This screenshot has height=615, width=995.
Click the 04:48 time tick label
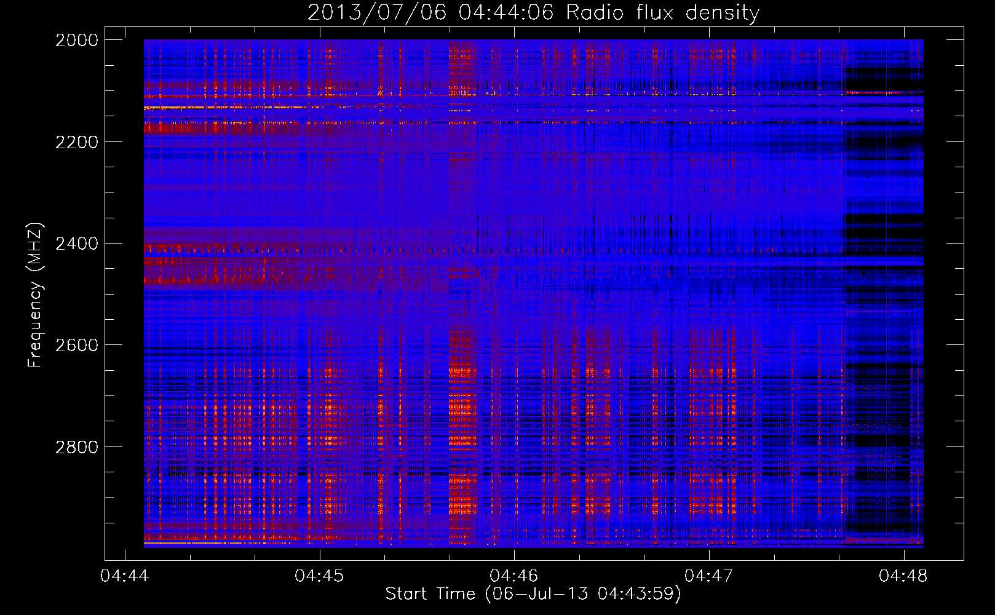click(903, 576)
